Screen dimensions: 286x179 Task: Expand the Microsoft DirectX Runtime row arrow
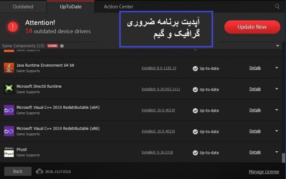pyautogui.click(x=277, y=89)
